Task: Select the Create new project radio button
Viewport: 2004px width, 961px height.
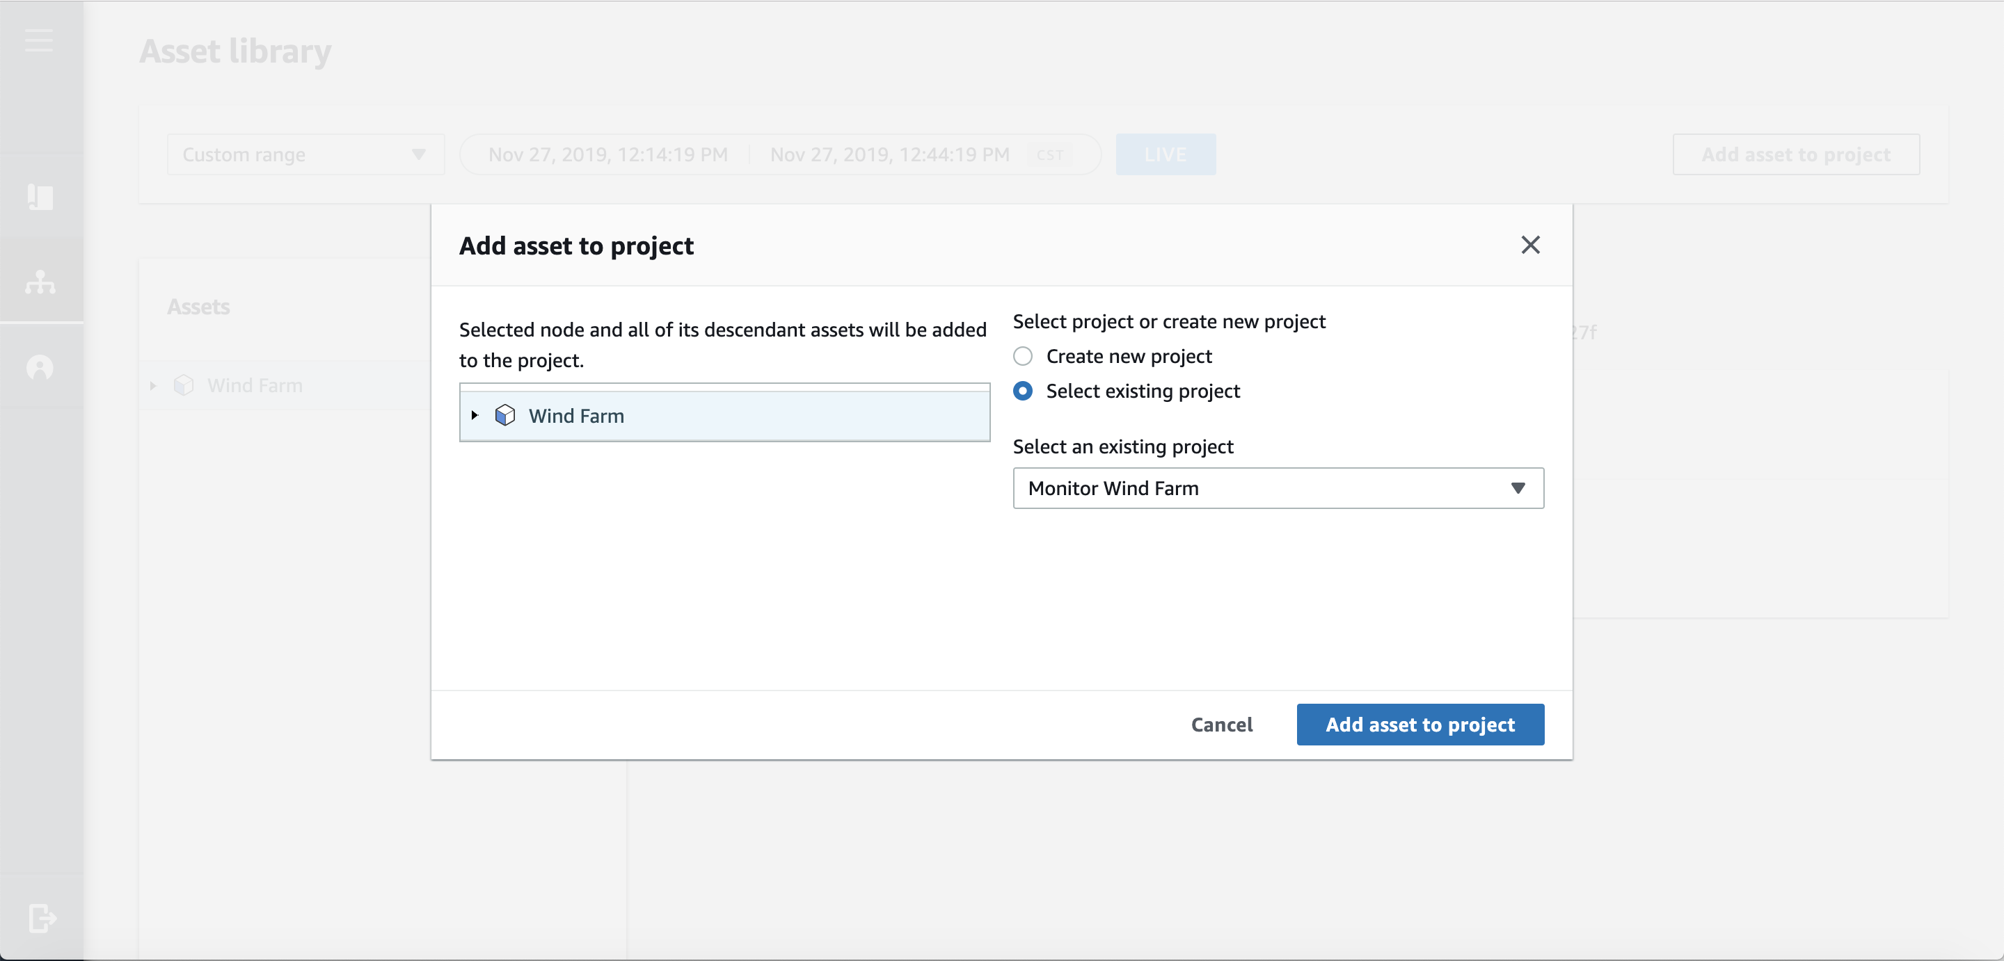Action: coord(1022,356)
